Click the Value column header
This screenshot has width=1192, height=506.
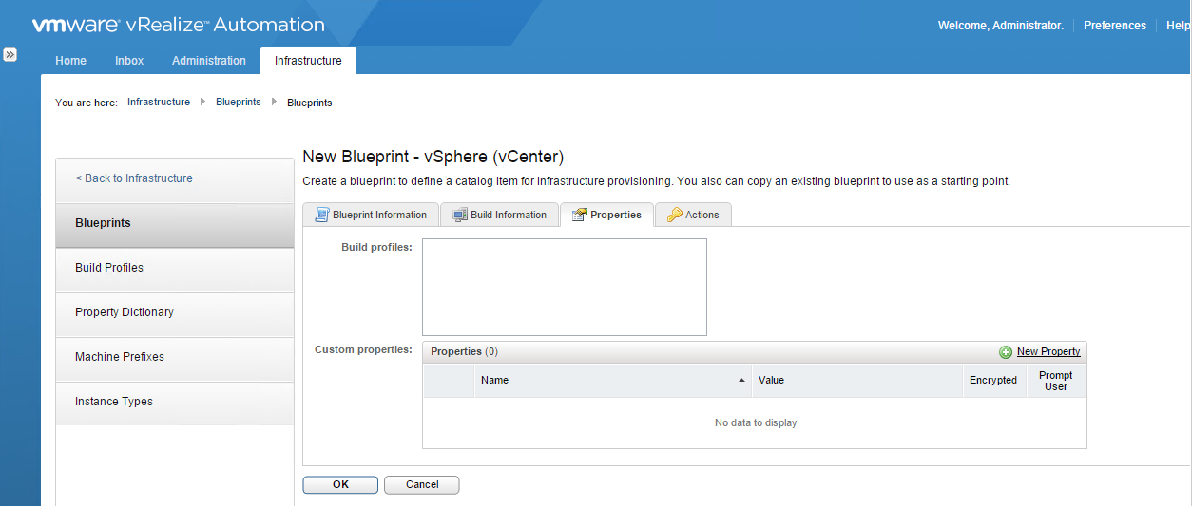click(857, 380)
